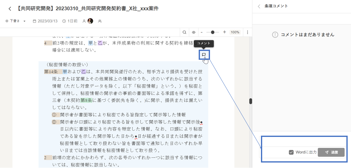Click the comment text input field
The width and height of the screenshot is (351, 168).
point(303,142)
